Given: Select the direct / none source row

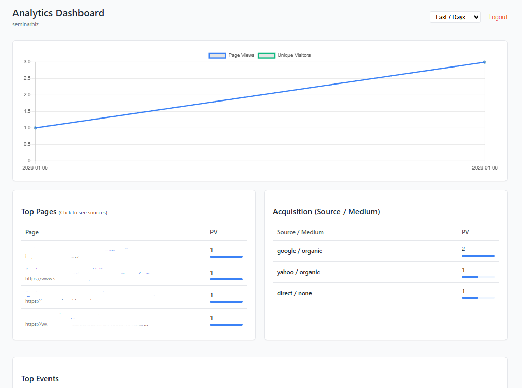Looking at the screenshot, I should tap(385, 293).
